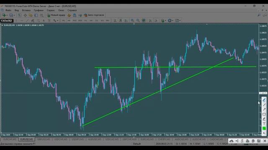The image size is (268, 150).
Task: Zoom out on the chart
Action: pyautogui.click(x=138, y=20)
